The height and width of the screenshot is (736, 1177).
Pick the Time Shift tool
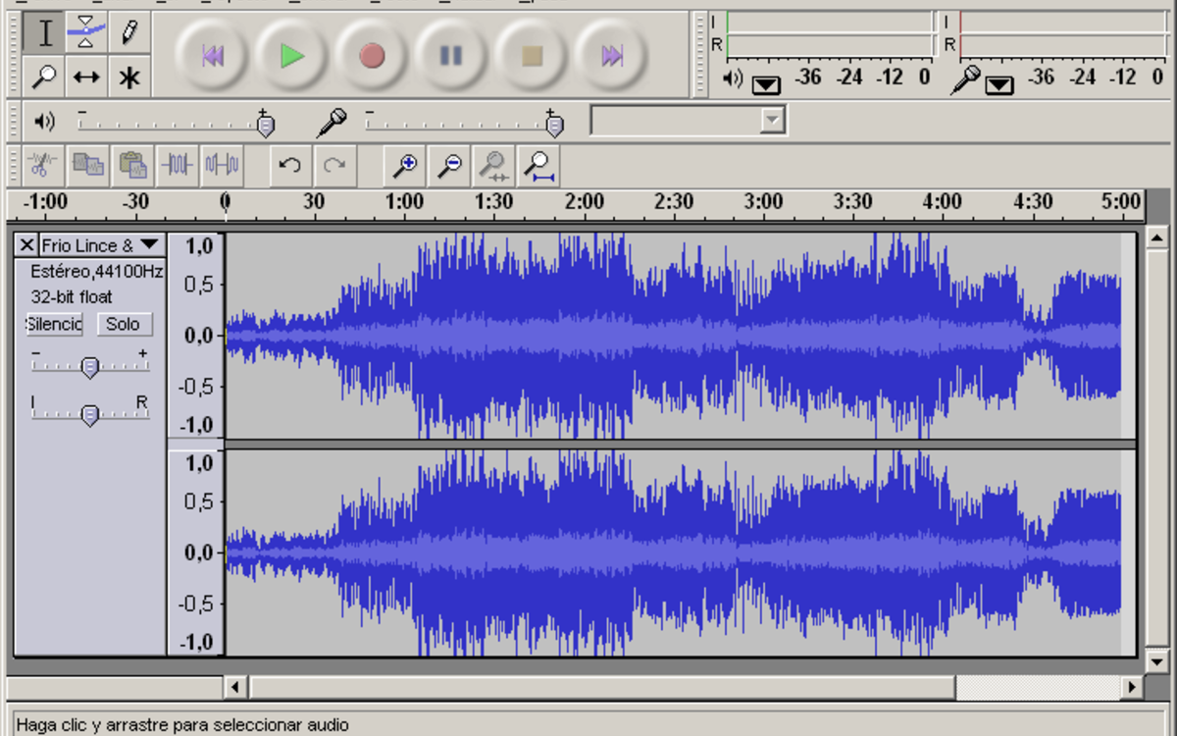[86, 77]
